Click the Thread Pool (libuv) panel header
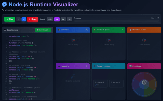Image resolution: width=163 pixels, height=101 pixels. tap(108, 66)
